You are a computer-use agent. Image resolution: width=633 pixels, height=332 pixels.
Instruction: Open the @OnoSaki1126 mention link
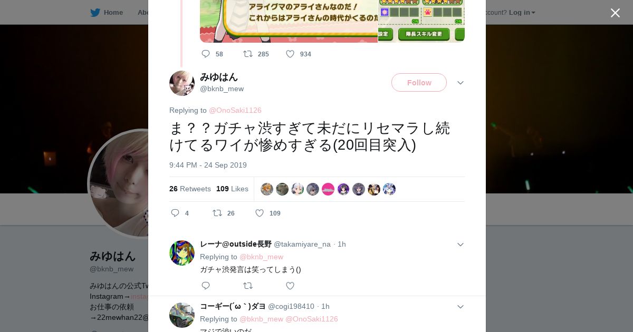235,110
